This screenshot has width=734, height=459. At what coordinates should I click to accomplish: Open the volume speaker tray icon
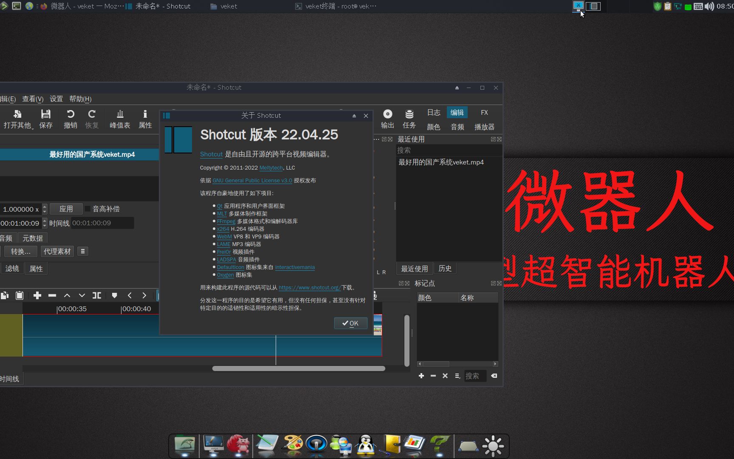709,6
